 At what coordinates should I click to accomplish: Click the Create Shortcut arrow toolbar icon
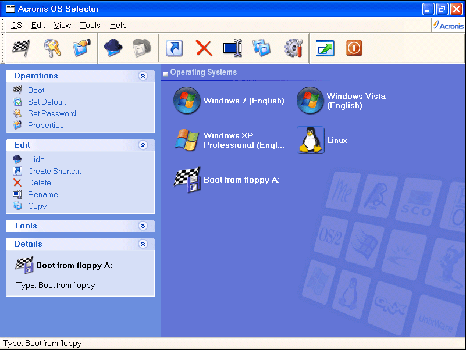(x=174, y=48)
